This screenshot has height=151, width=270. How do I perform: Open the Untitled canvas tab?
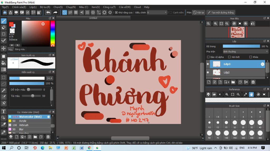93,18
